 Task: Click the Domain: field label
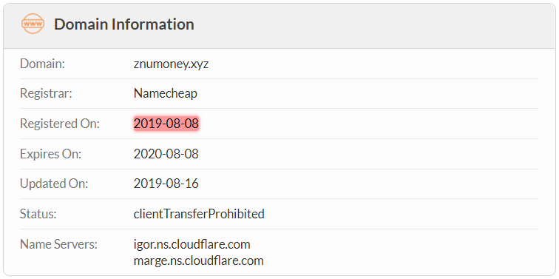coord(42,64)
